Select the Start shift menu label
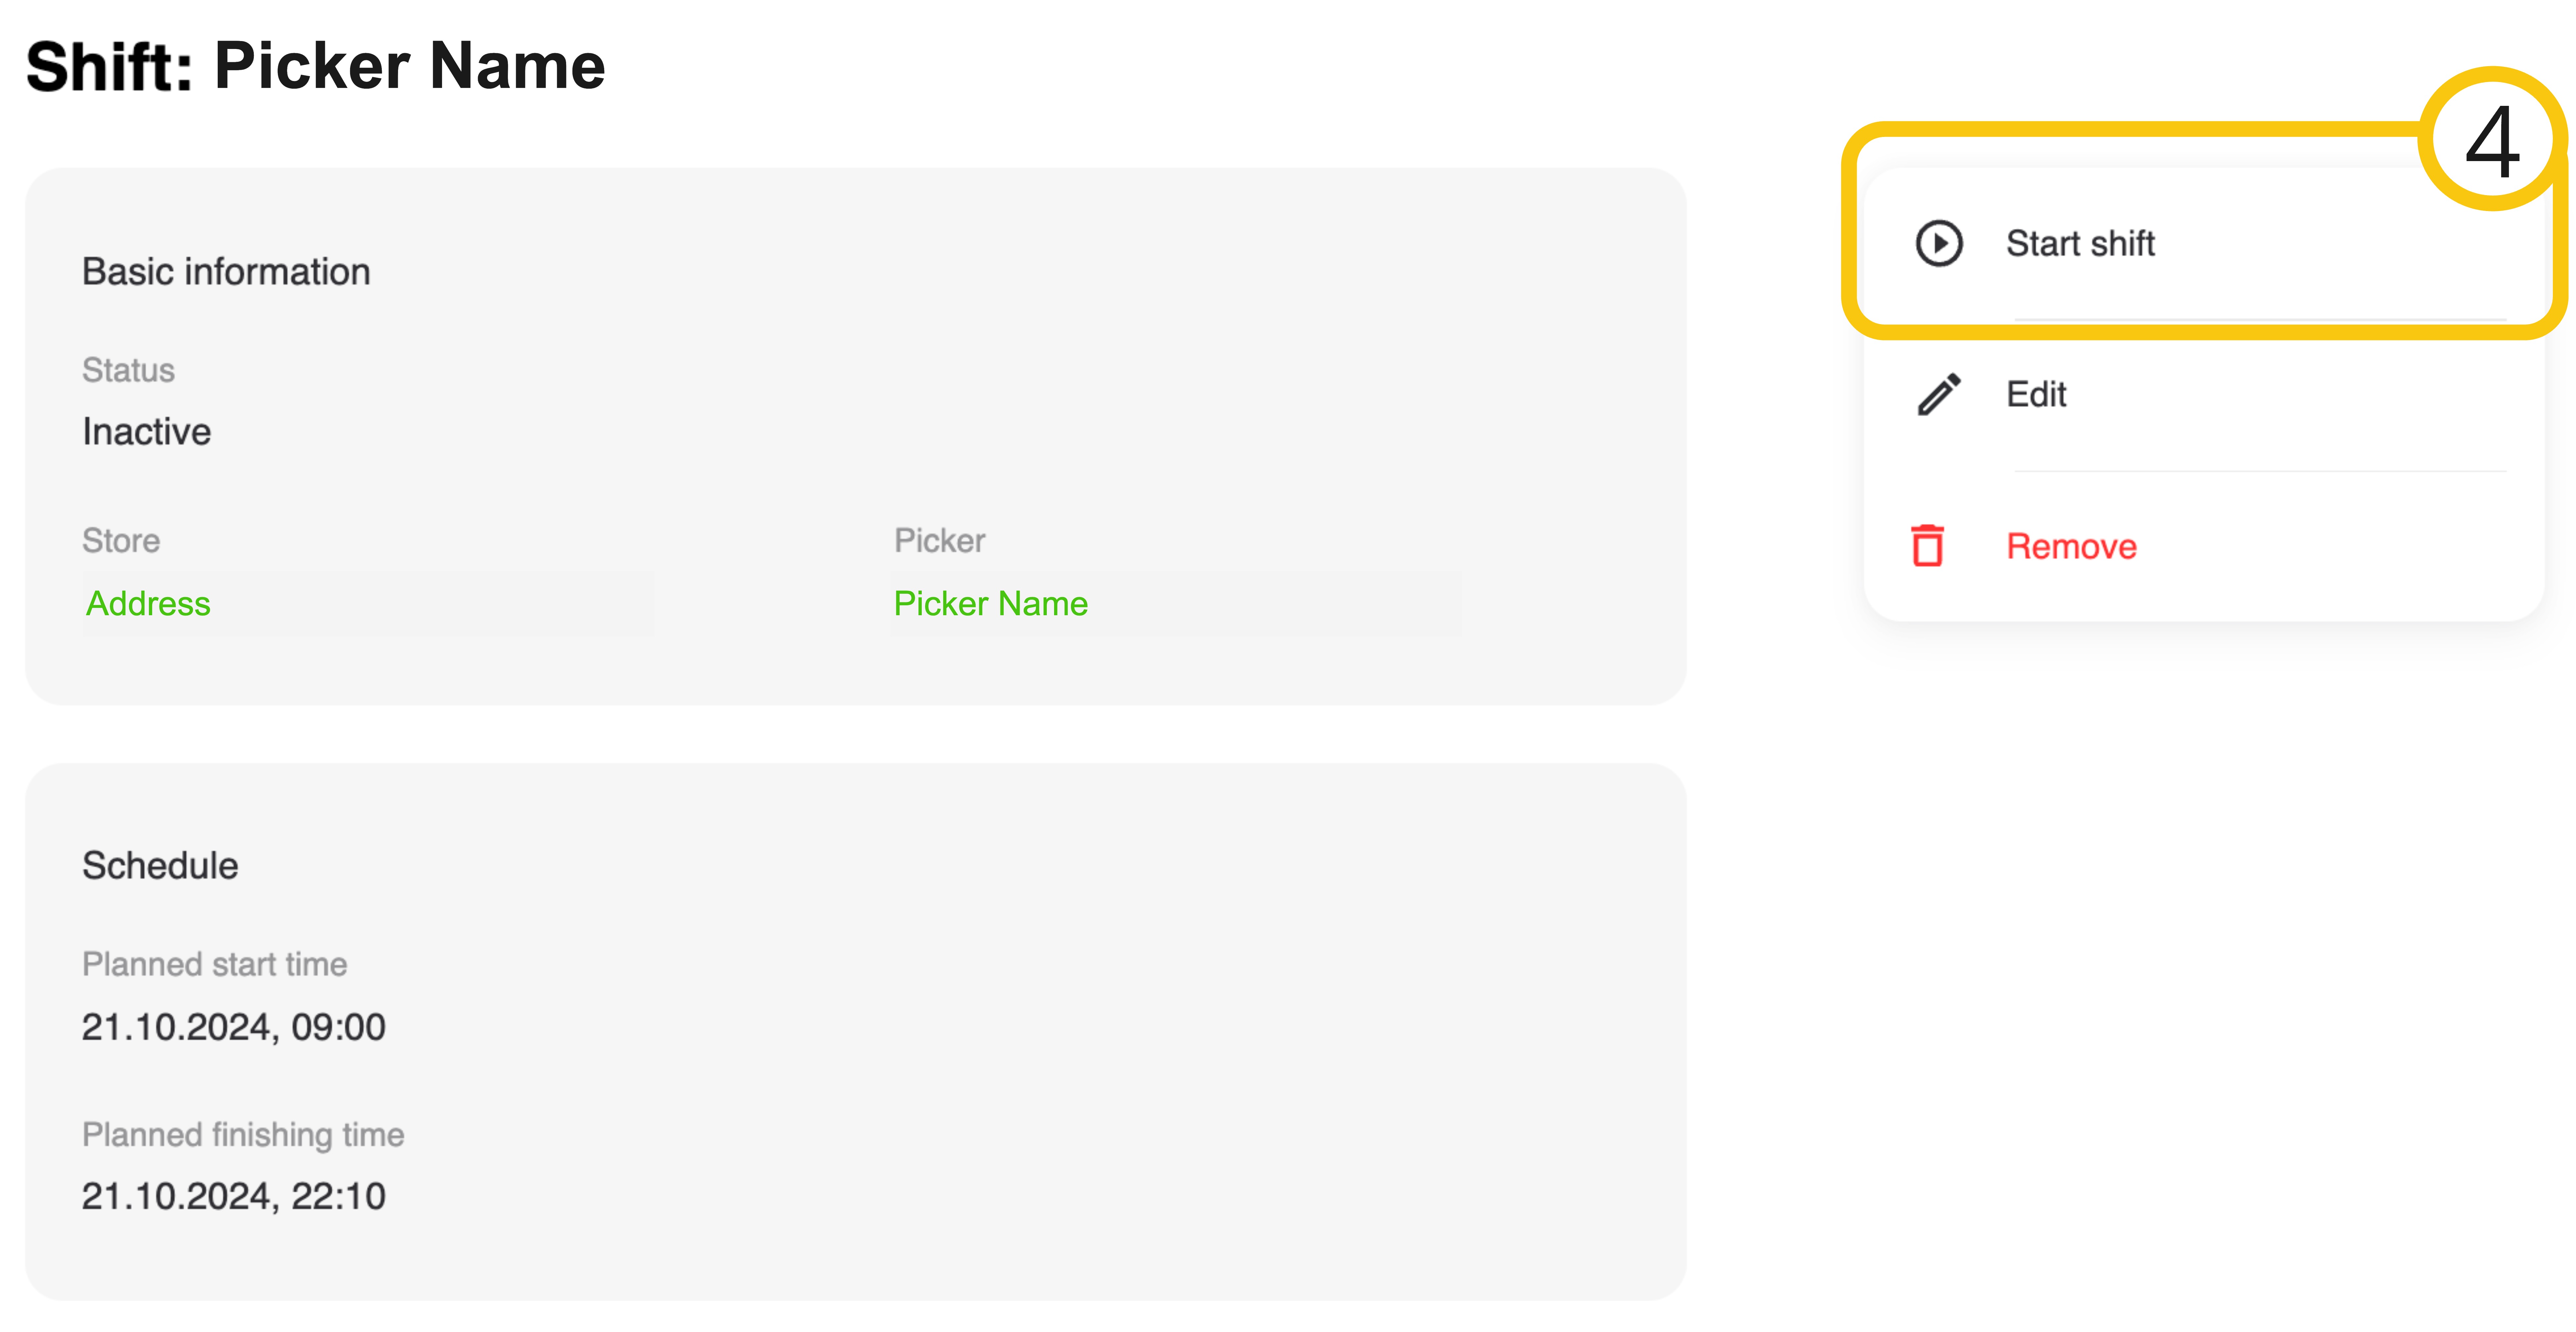This screenshot has width=2576, height=1332. (x=2080, y=243)
